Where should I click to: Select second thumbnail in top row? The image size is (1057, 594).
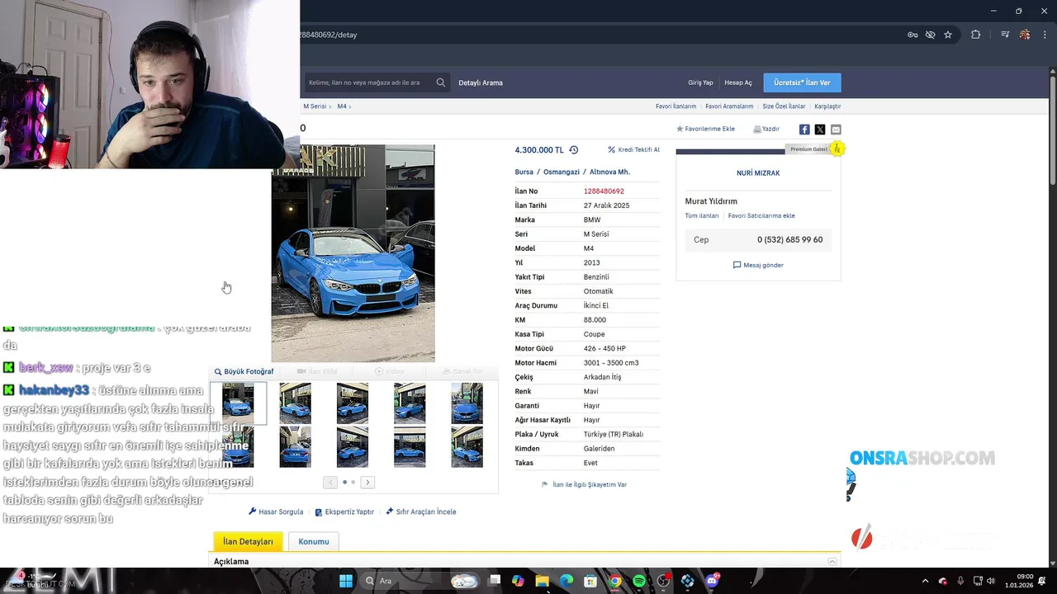click(x=295, y=403)
